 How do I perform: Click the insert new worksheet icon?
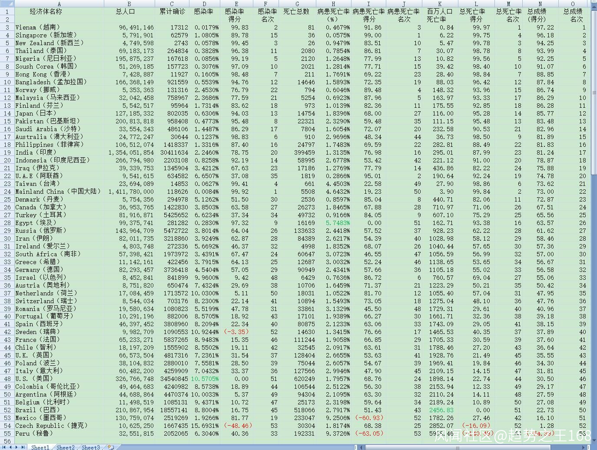(111, 447)
